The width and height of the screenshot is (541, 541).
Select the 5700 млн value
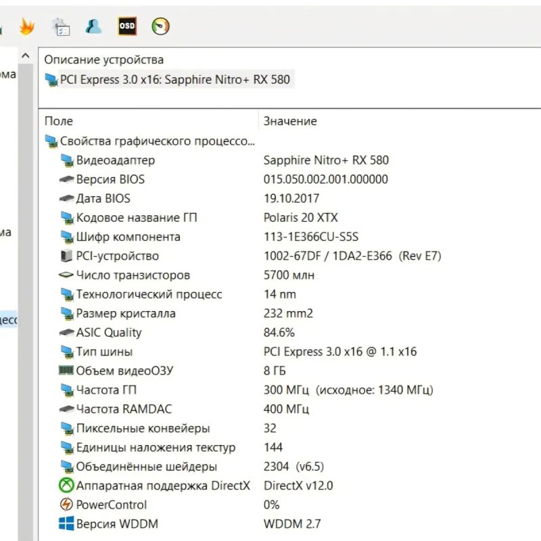coord(289,275)
